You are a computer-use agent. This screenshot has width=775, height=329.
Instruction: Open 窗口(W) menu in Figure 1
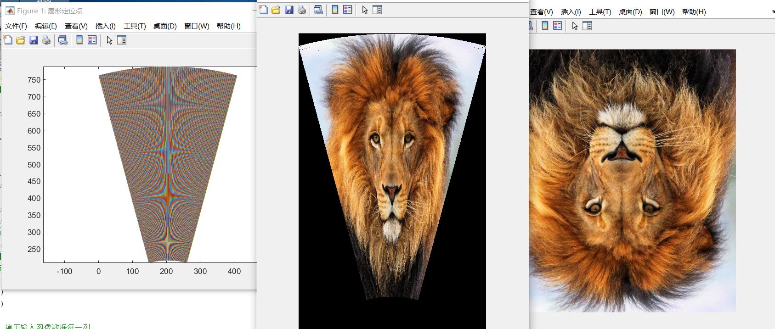tap(197, 26)
